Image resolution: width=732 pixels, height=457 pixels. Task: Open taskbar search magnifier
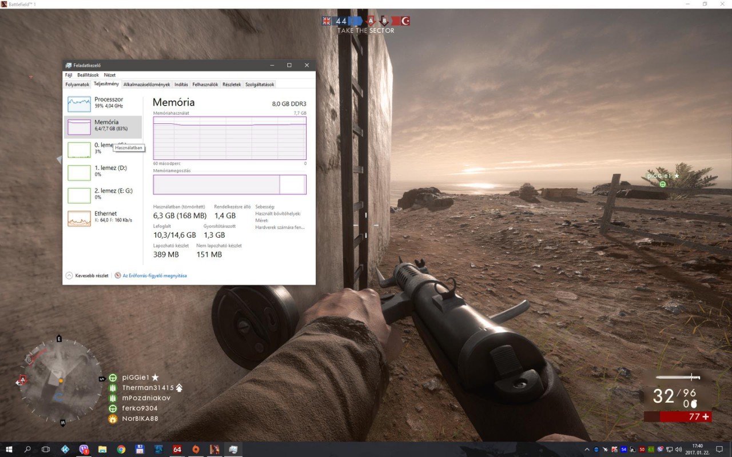(x=27, y=449)
